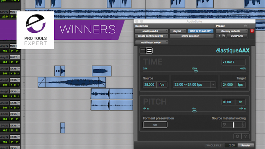Click left pan arrow on Analg5 track

point(12,73)
